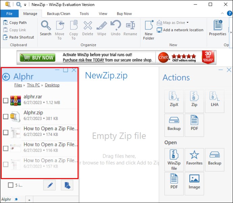Select the Wipe tool
Image resolution: width=233 pixels, height=203 pixels.
click(x=102, y=28)
